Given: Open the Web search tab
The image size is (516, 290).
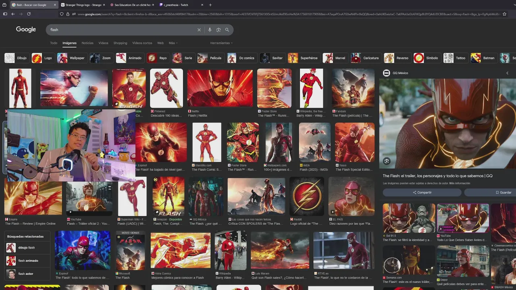Looking at the screenshot, I should (x=160, y=43).
